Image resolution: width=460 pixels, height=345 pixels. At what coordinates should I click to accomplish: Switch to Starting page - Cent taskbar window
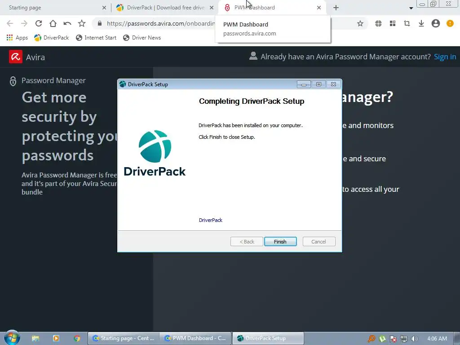124,338
